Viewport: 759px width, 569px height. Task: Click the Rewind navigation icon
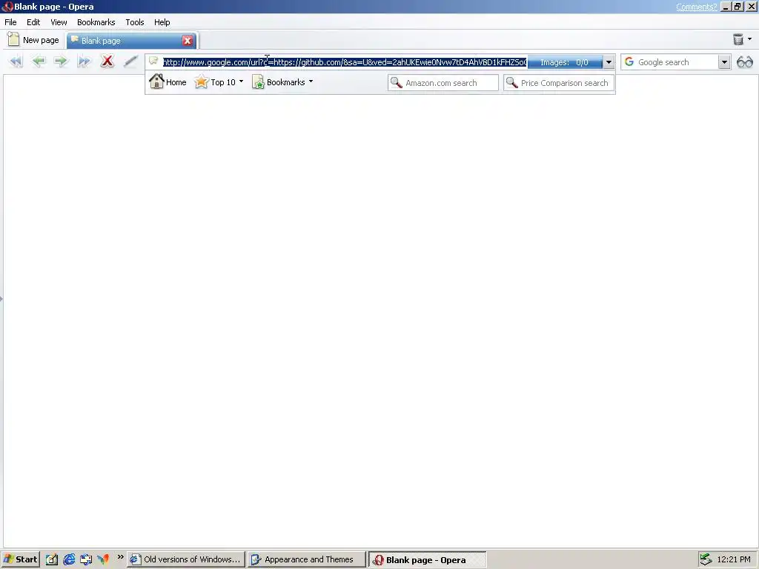click(x=16, y=61)
